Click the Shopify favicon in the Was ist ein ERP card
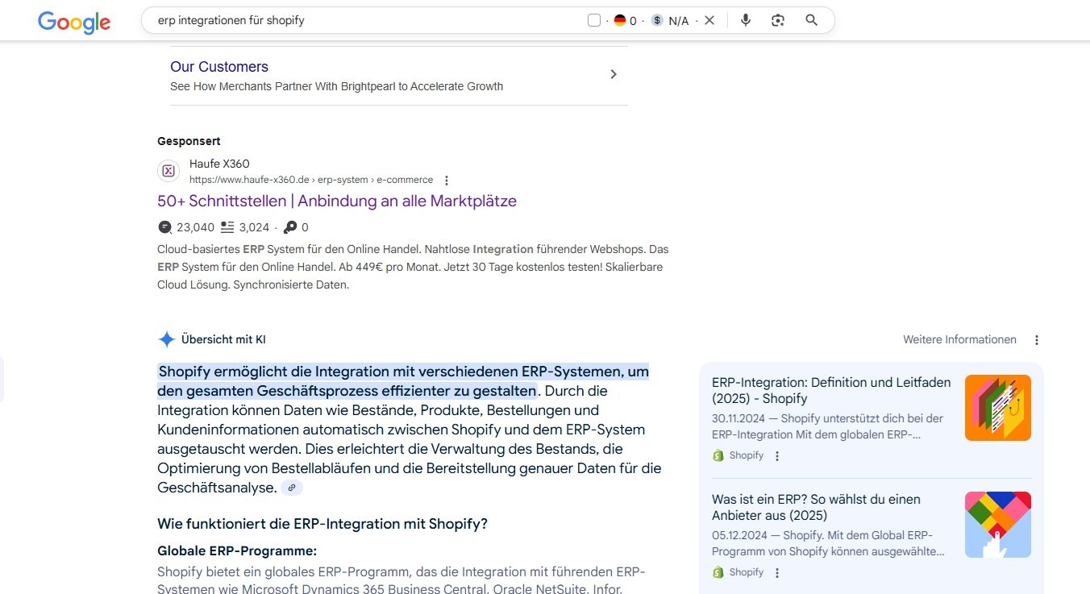Viewport: 1090px width, 594px height. tap(718, 572)
